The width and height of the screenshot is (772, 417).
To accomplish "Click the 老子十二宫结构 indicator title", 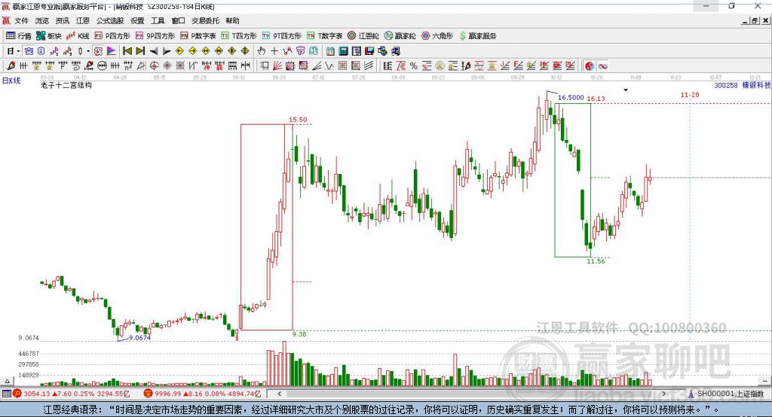I will (66, 85).
